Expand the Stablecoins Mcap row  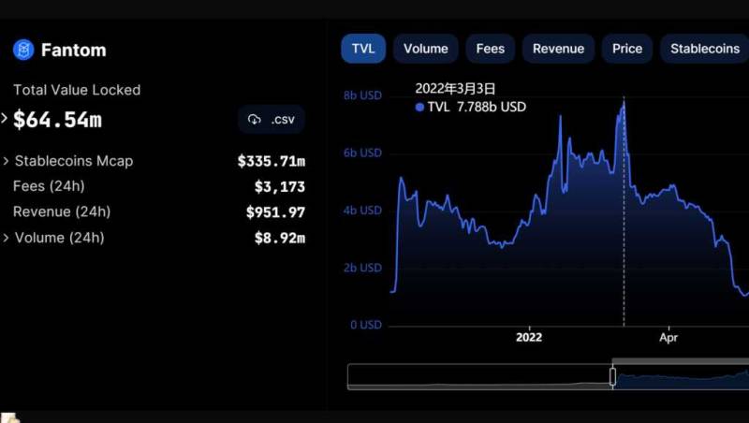pos(7,161)
